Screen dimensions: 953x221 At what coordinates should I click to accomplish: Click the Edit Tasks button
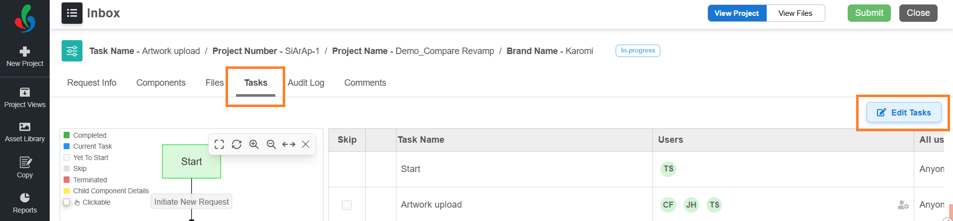(x=904, y=112)
